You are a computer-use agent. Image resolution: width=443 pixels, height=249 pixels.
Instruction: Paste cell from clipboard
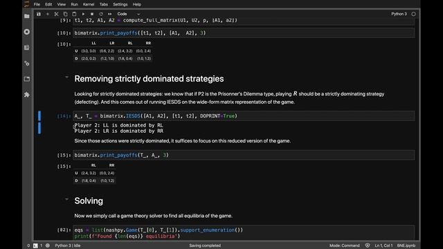74,14
